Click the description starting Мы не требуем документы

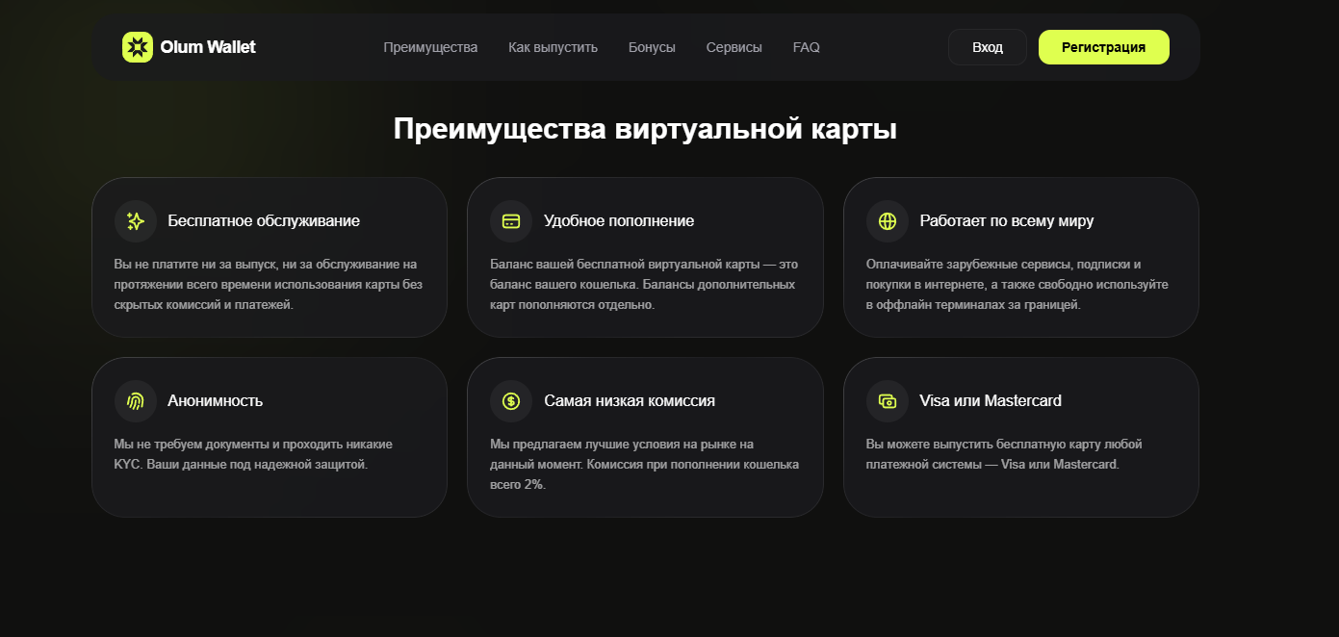tap(253, 454)
